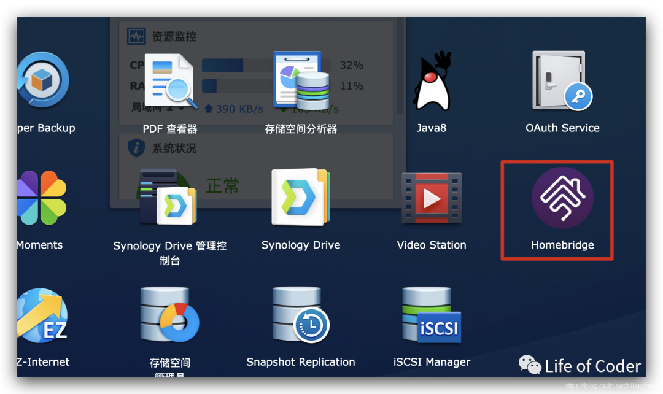
Task: Launch the Homebridge app icon
Action: pos(562,198)
